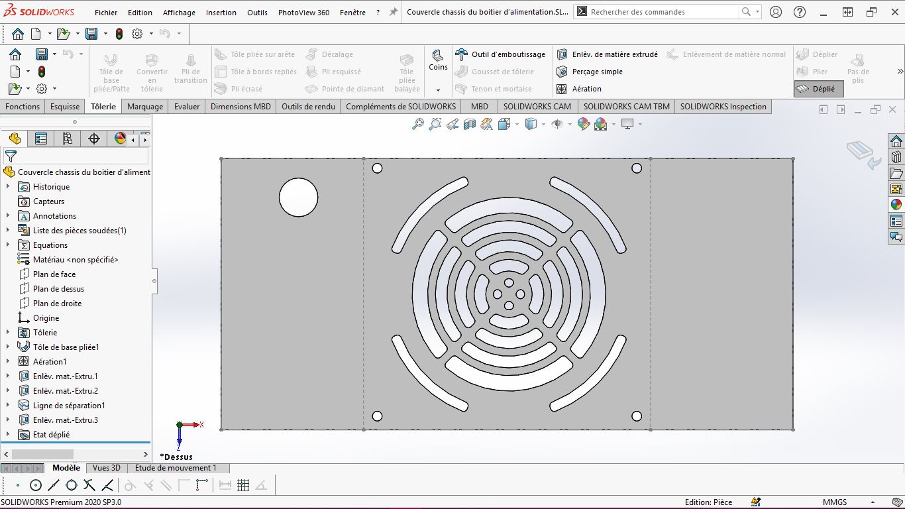
Task: Open the DisplayManager color ball tab
Action: click(x=120, y=139)
